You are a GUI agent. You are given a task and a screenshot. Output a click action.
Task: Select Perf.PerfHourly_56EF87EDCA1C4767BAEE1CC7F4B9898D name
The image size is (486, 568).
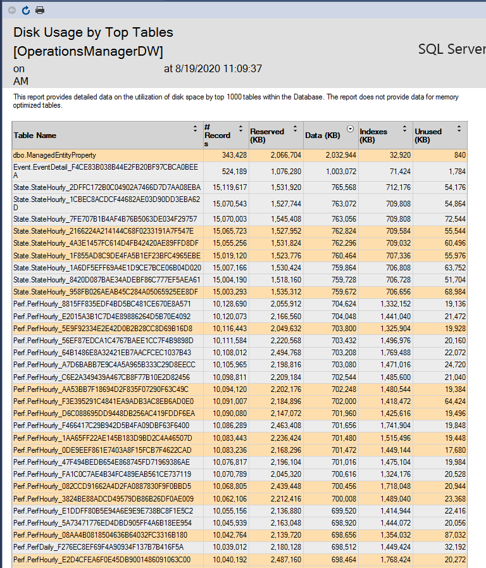(x=103, y=341)
